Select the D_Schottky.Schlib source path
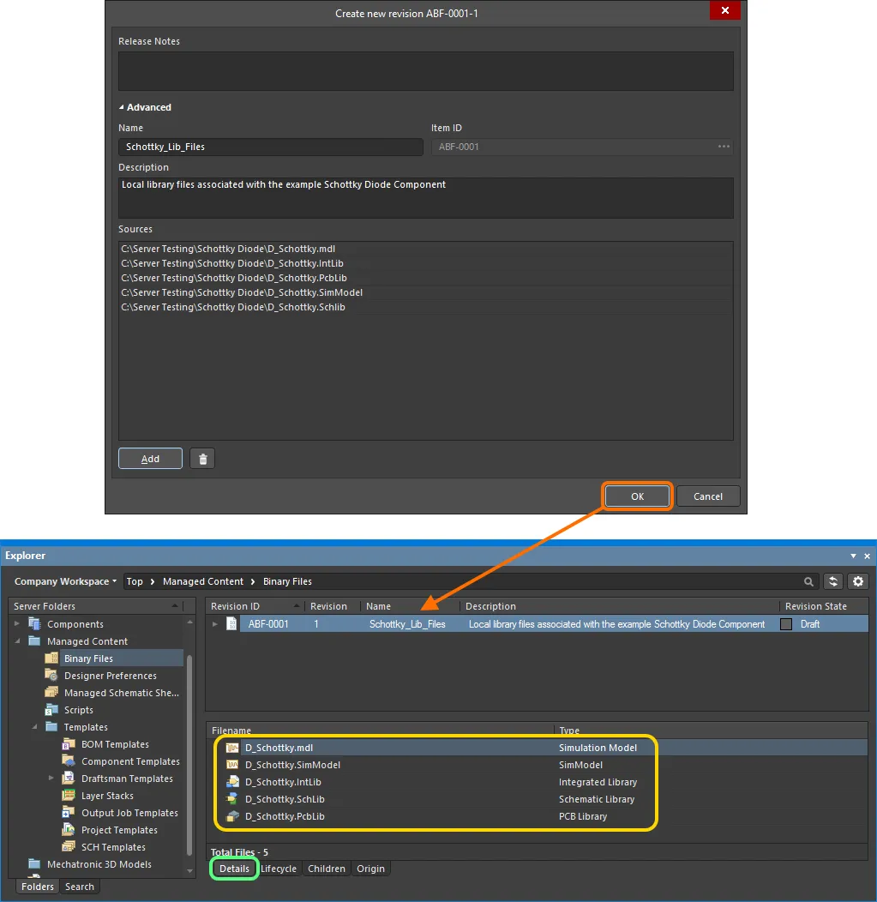 tap(425, 307)
